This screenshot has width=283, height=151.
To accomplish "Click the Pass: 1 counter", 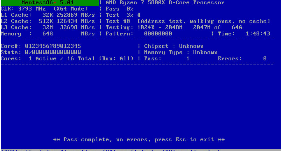I will tap(167, 59).
